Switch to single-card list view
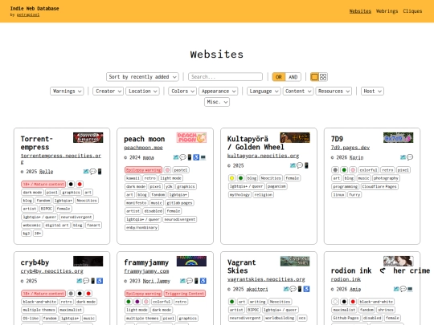This screenshot has width=434, height=325. (x=314, y=77)
